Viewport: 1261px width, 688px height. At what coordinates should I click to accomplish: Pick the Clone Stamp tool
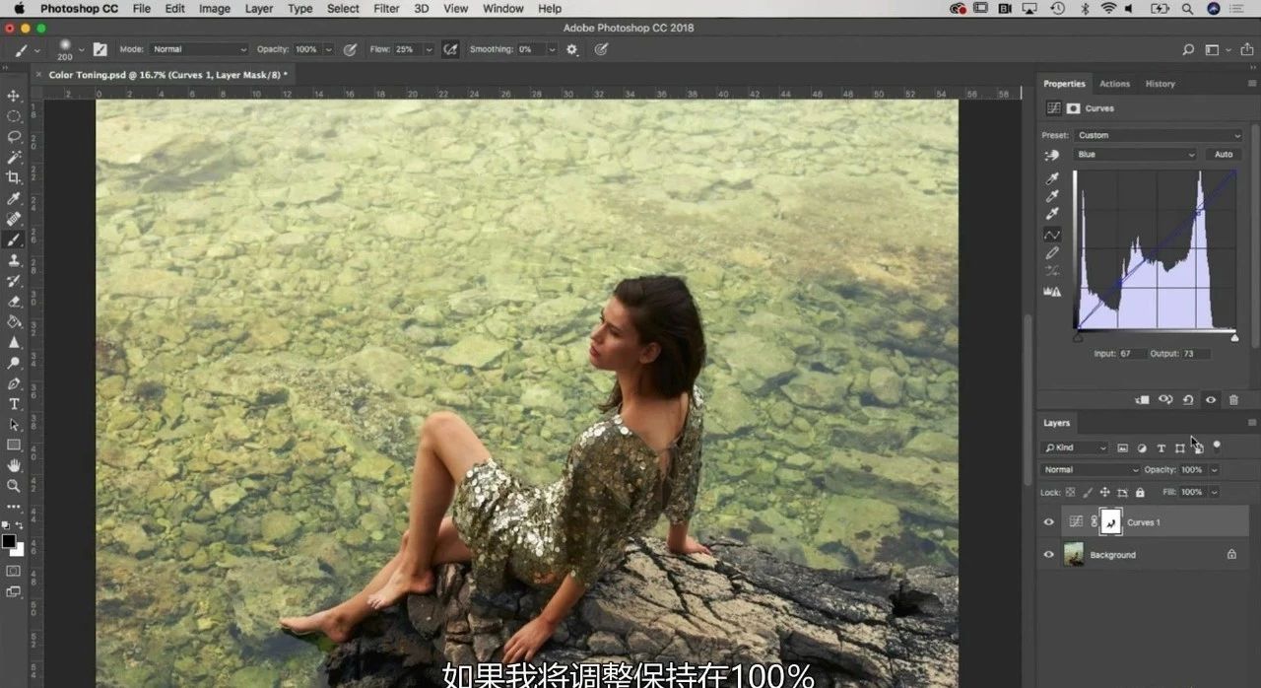pos(14,260)
